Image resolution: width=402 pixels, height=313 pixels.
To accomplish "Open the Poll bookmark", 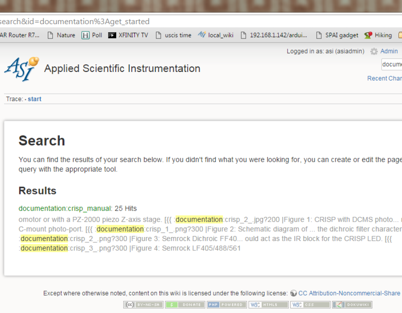I will [x=92, y=35].
